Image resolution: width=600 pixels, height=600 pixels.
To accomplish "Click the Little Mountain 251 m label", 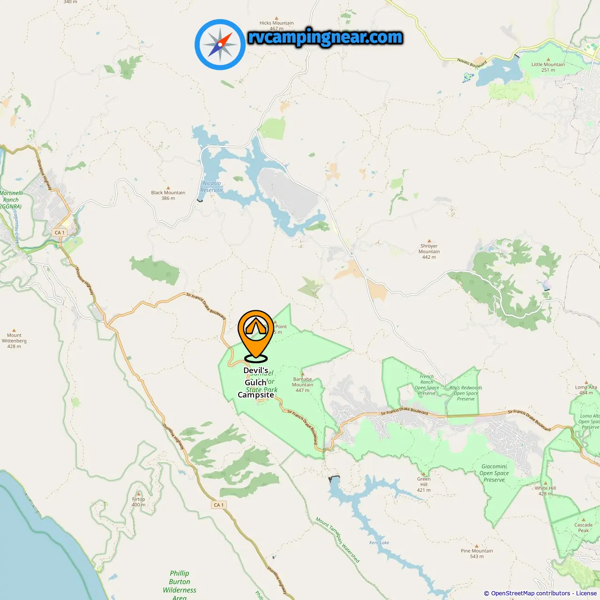I will [x=548, y=67].
